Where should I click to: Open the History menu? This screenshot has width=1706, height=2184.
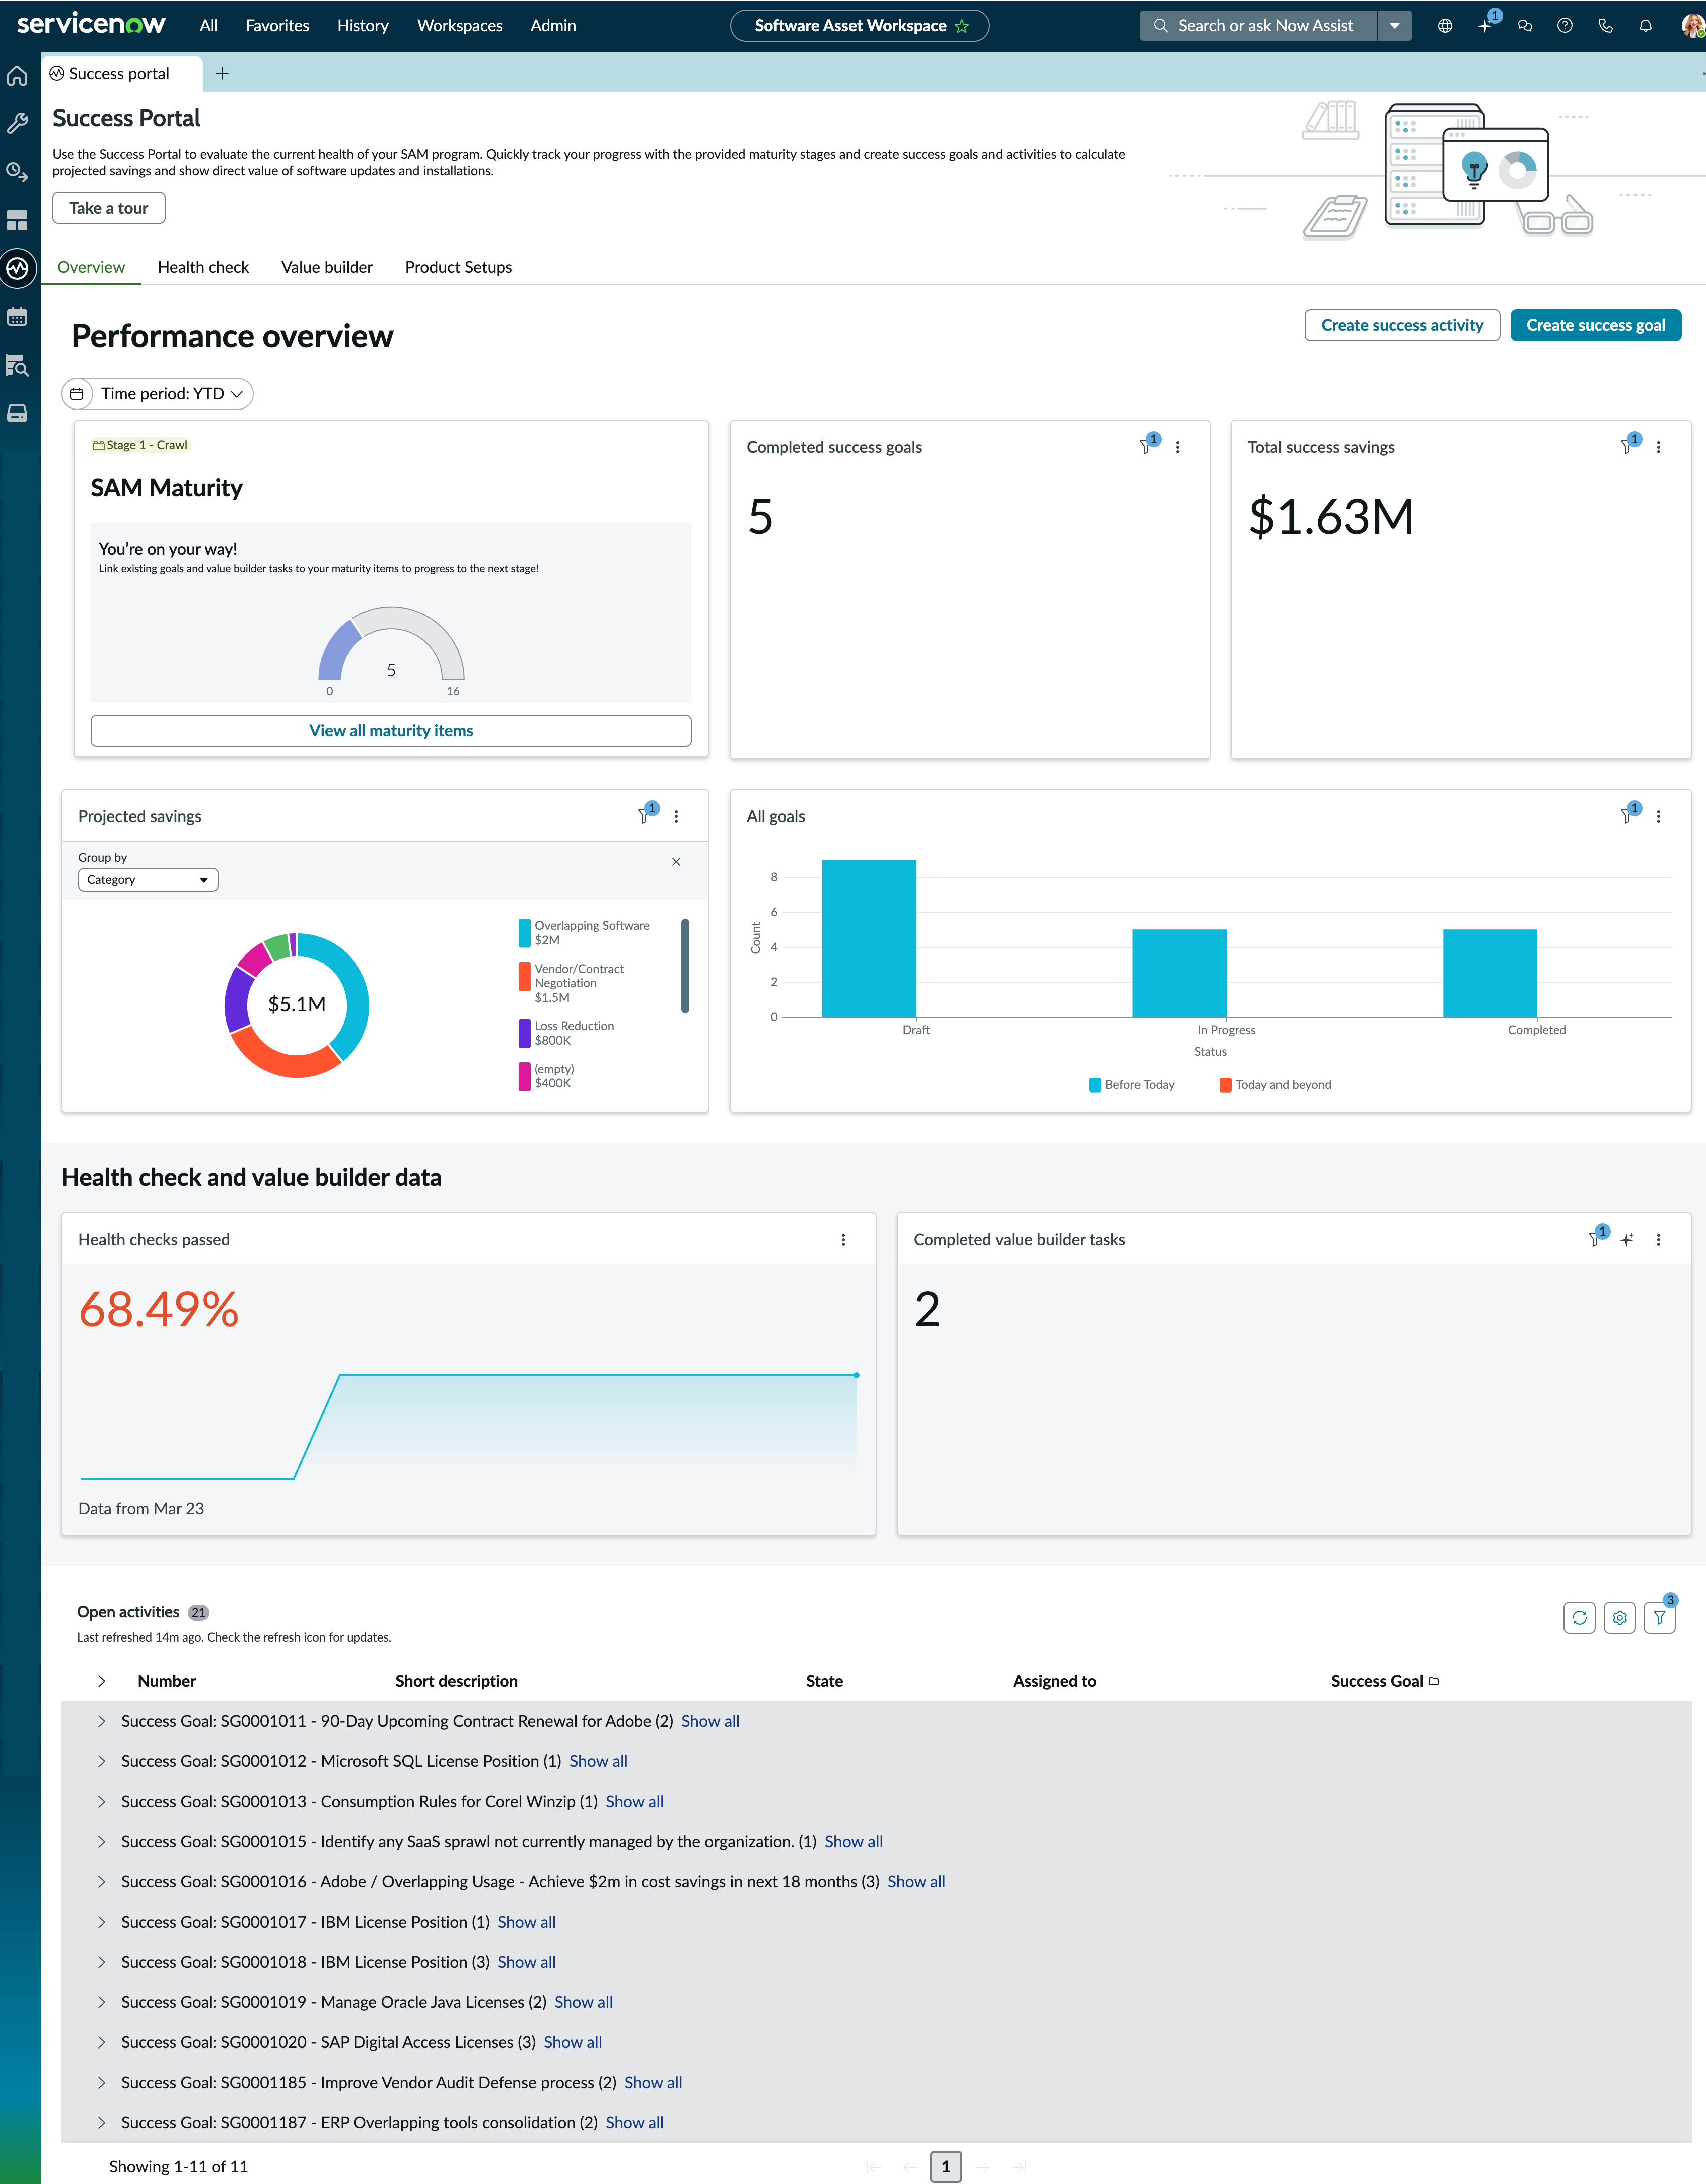362,26
